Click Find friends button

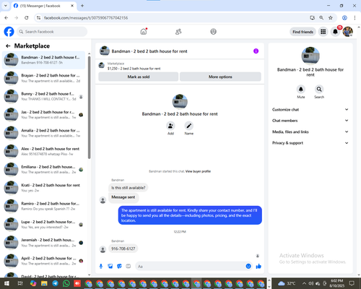pos(303,32)
